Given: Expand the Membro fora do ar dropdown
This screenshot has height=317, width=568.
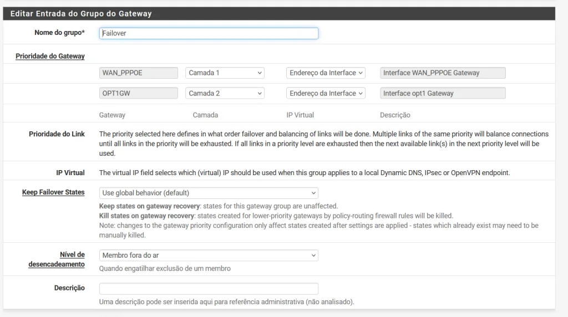Looking at the screenshot, I should click(209, 255).
